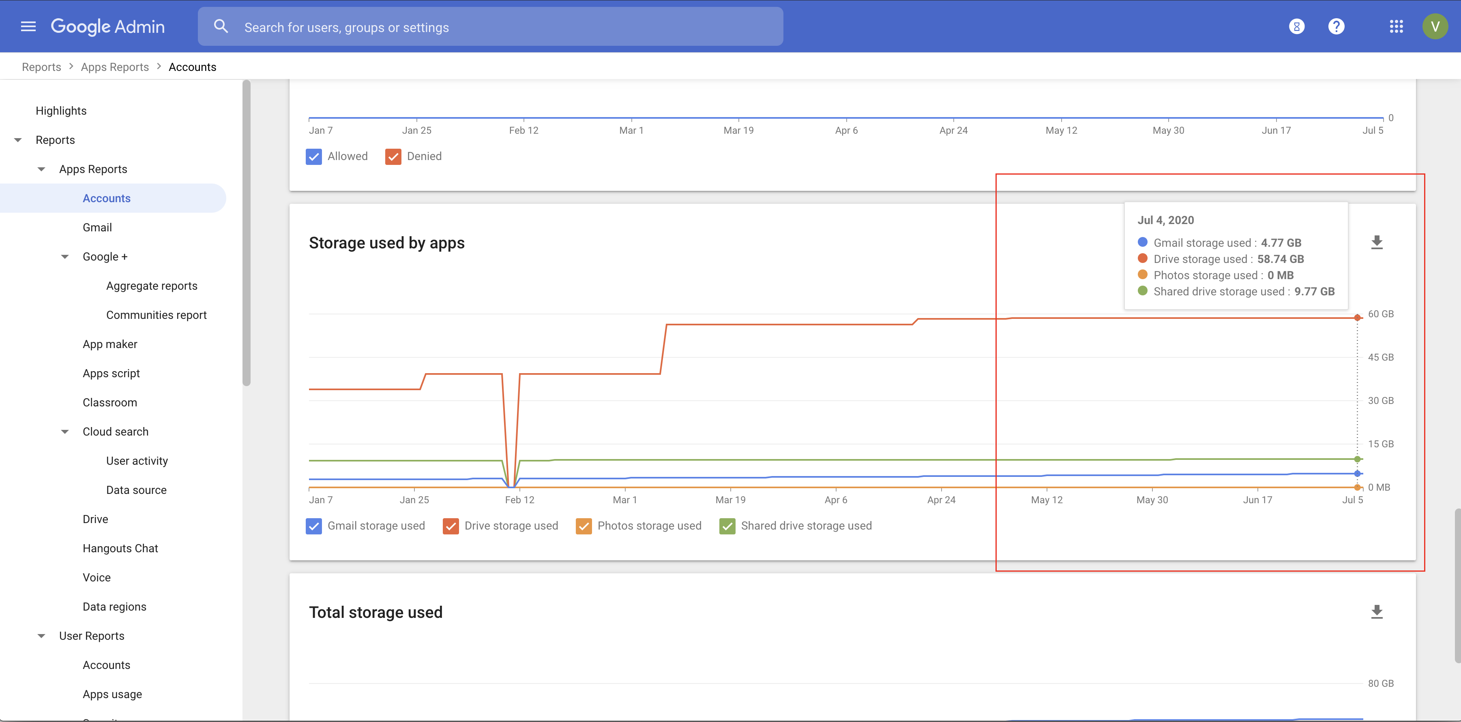Toggle Photos storage used checkbox
This screenshot has width=1461, height=722.
click(x=584, y=526)
